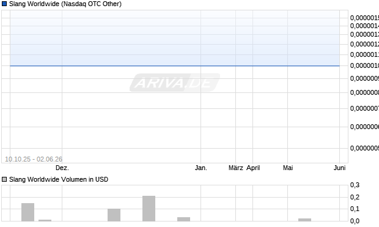Image resolution: width=379 pixels, height=227 pixels.
Task: Select the 'Slang Worldwide (Nasdaq OTC Other)' title
Action: tap(65, 4)
